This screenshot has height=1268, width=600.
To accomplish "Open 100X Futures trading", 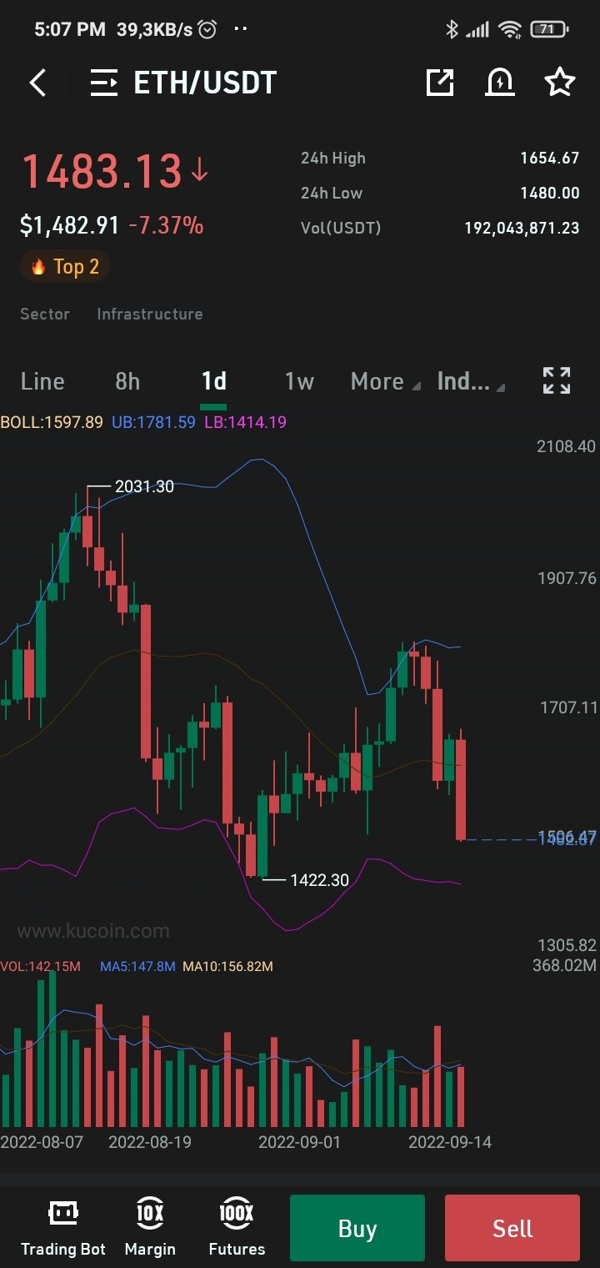I will pyautogui.click(x=237, y=1228).
